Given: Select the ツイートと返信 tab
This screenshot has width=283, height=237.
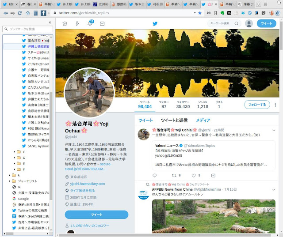Looking at the screenshot, I should [174, 120].
